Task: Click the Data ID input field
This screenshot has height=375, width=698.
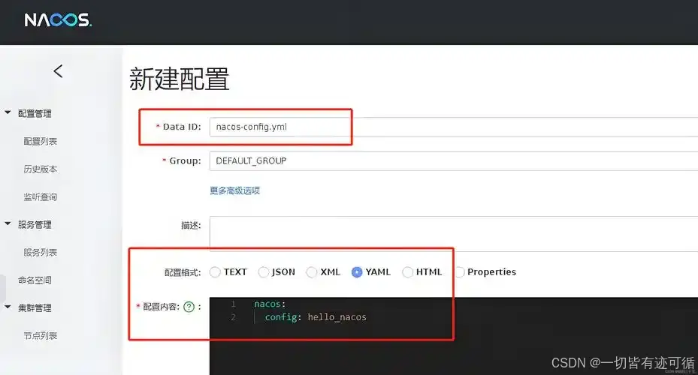Action: click(x=454, y=127)
